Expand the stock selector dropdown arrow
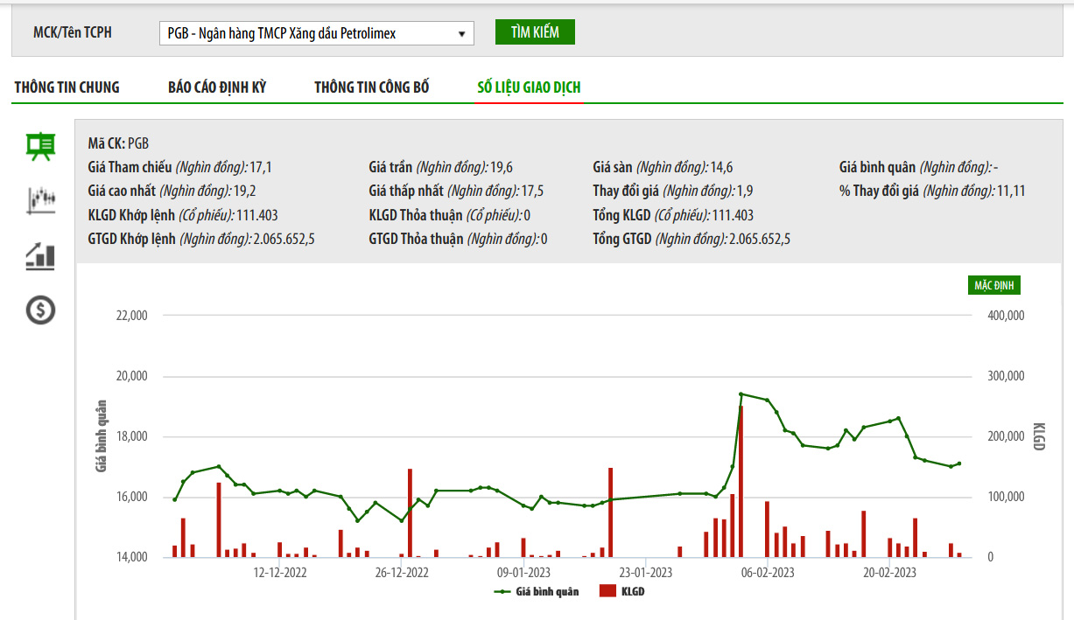The width and height of the screenshot is (1074, 620). (461, 34)
